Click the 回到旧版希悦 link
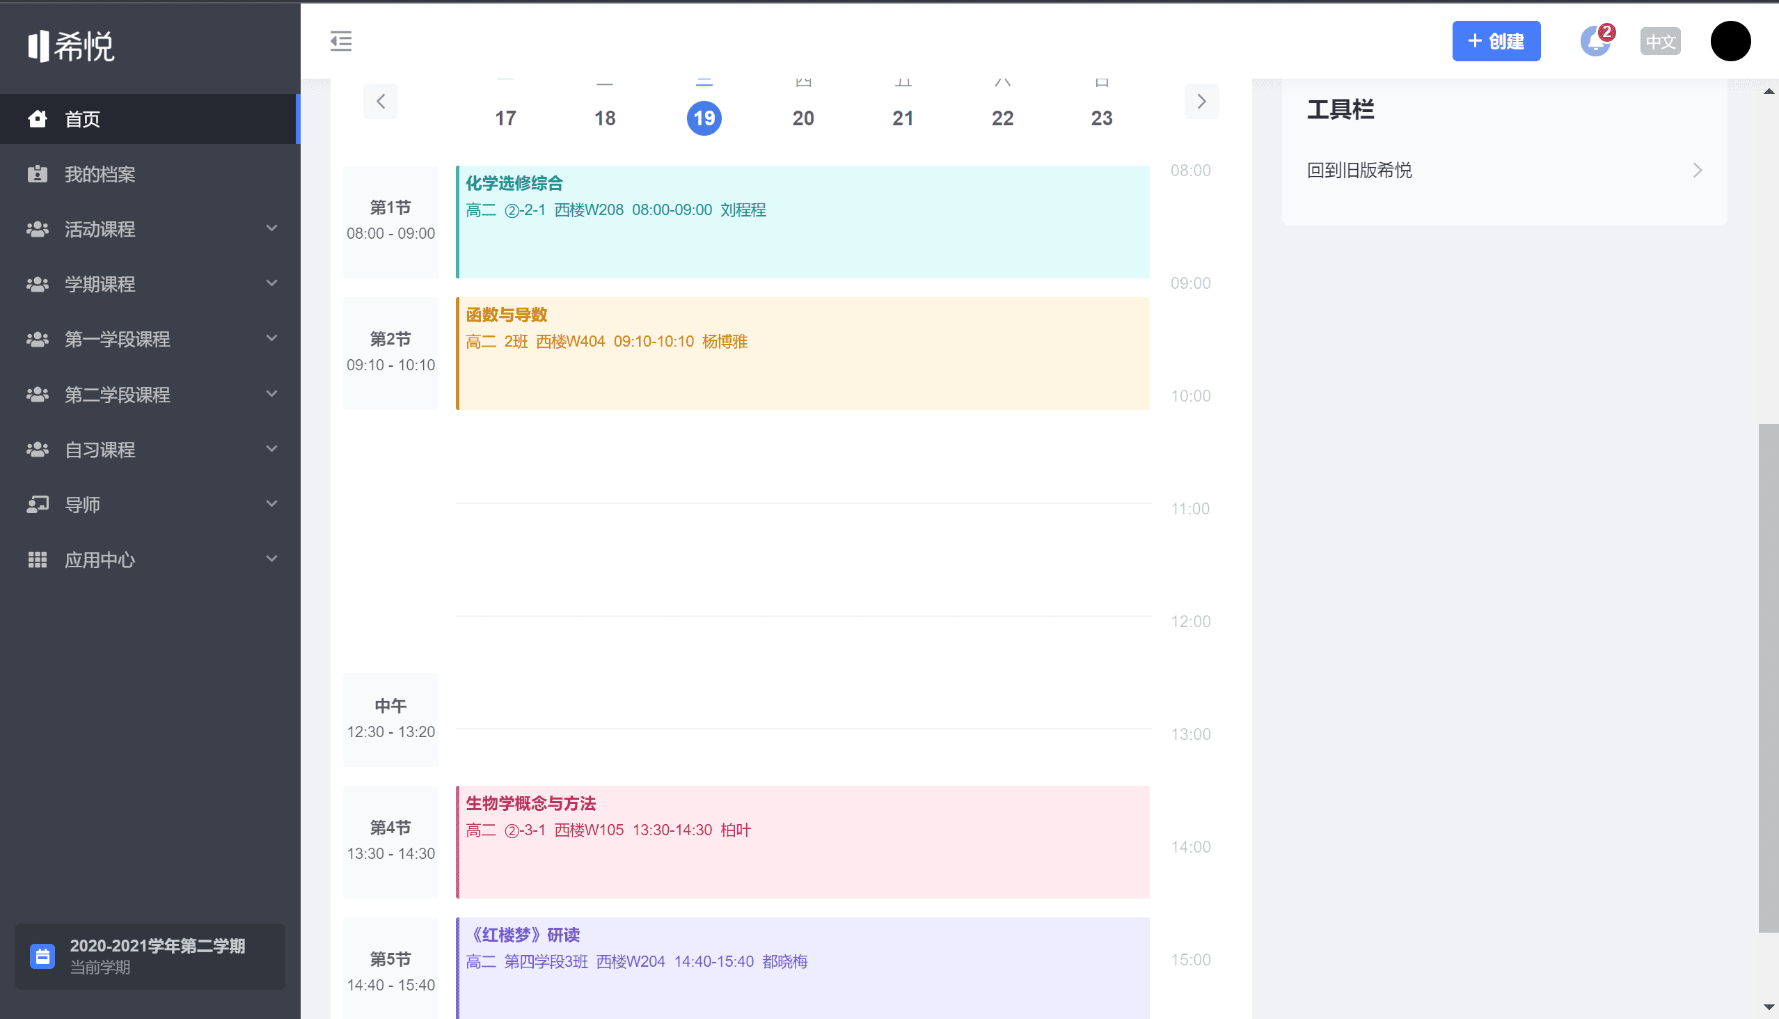Screen dimensions: 1779x1019 coord(1359,171)
